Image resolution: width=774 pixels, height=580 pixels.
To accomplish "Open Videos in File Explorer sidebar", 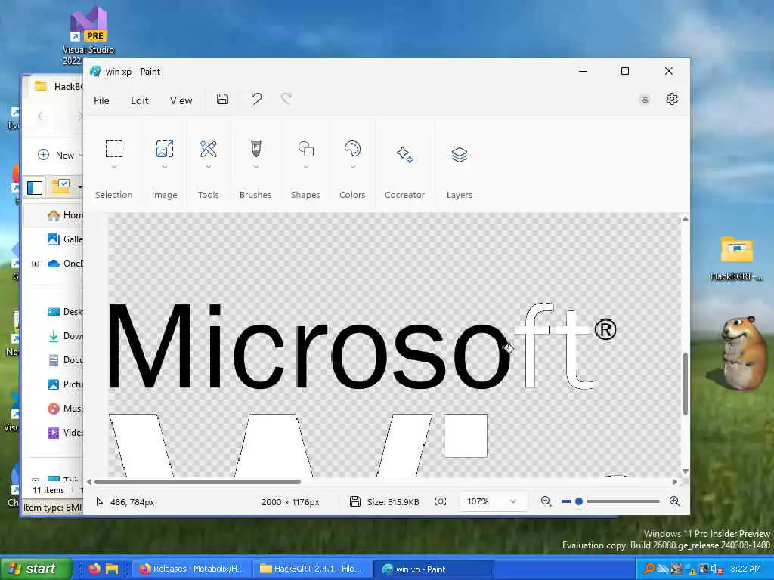I will 66,433.
